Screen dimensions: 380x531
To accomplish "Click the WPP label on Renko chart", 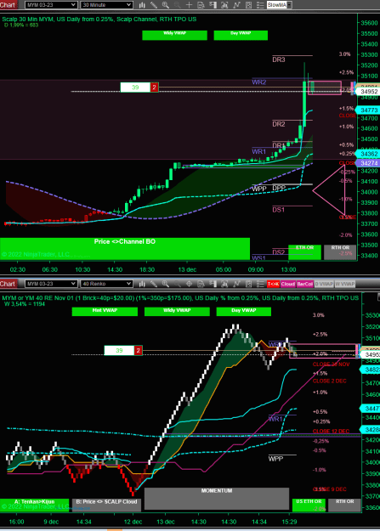I will [x=275, y=459].
